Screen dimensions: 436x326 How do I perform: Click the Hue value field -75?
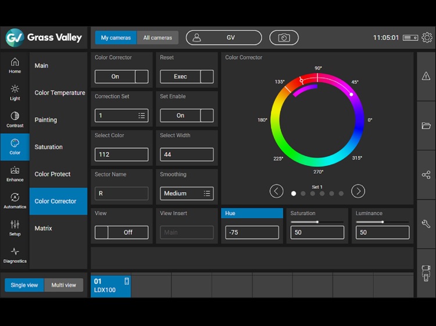pos(252,232)
